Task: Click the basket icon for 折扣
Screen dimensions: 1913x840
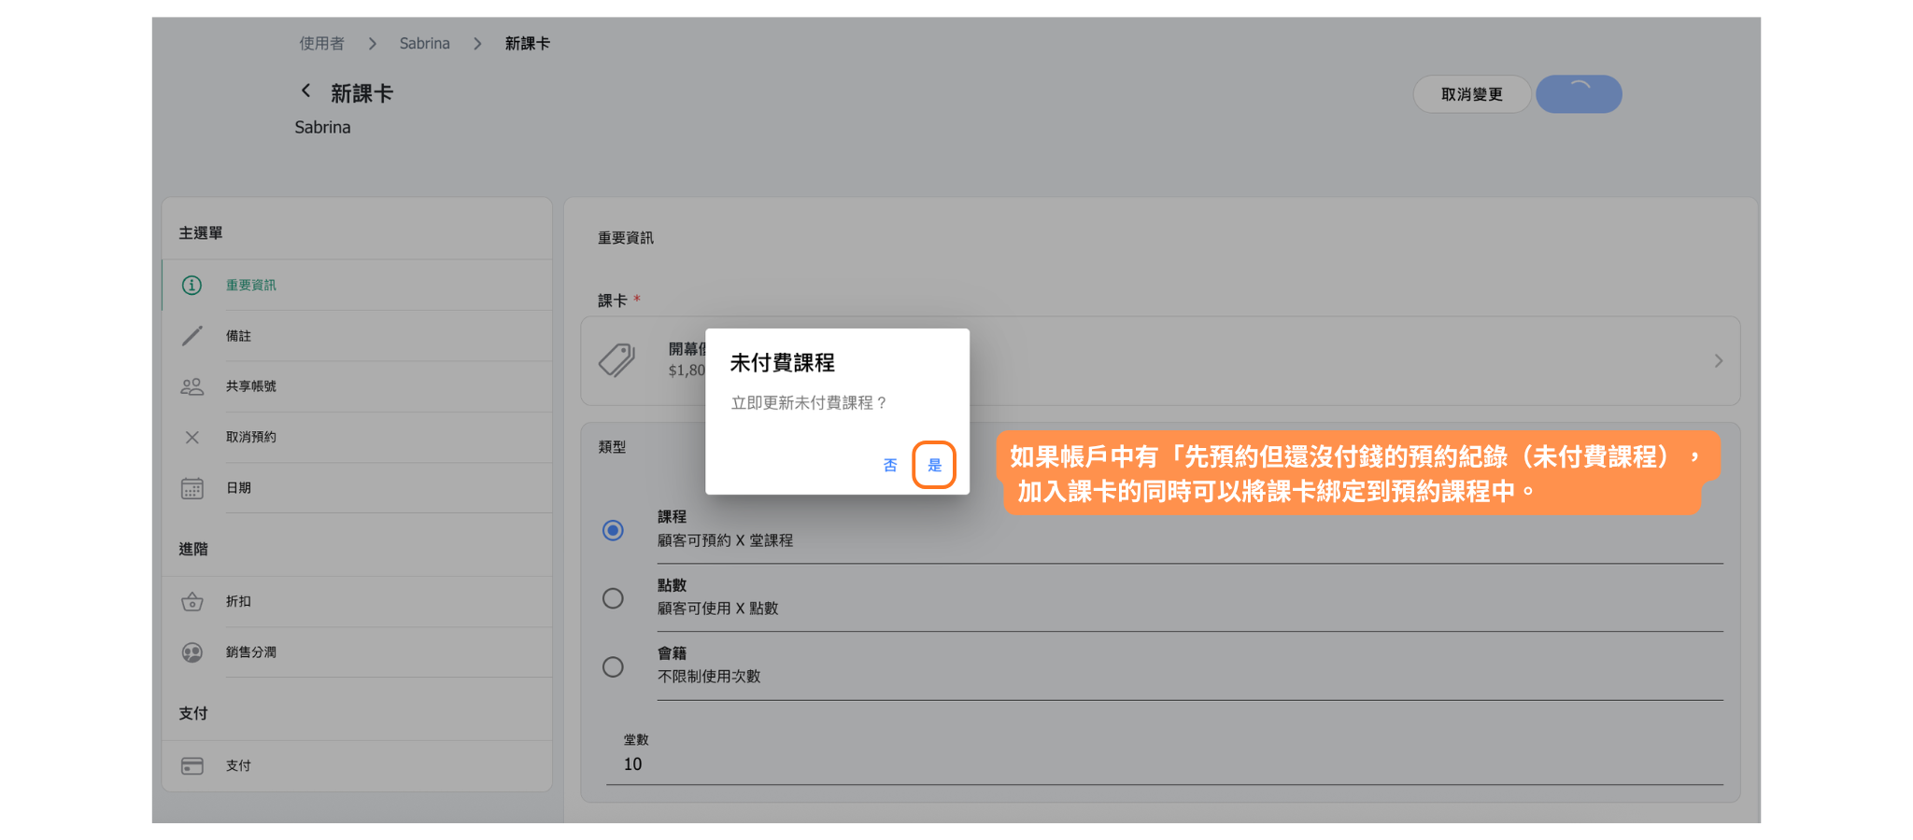Action: click(x=191, y=602)
